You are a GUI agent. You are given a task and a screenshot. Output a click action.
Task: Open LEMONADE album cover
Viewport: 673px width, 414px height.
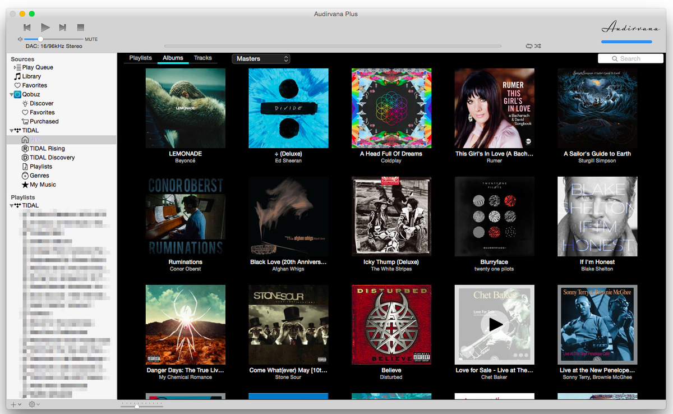tap(186, 108)
